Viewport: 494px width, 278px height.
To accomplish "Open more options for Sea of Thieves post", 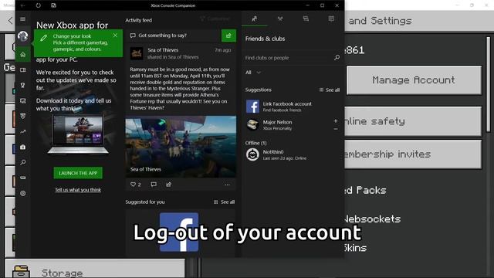I will 227,185.
